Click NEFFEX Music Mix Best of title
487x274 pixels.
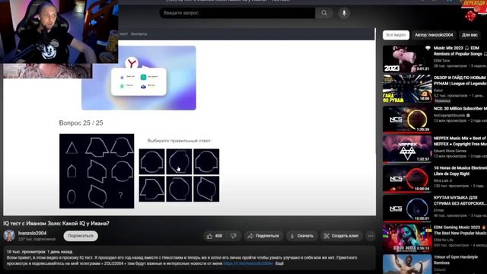[460, 141]
